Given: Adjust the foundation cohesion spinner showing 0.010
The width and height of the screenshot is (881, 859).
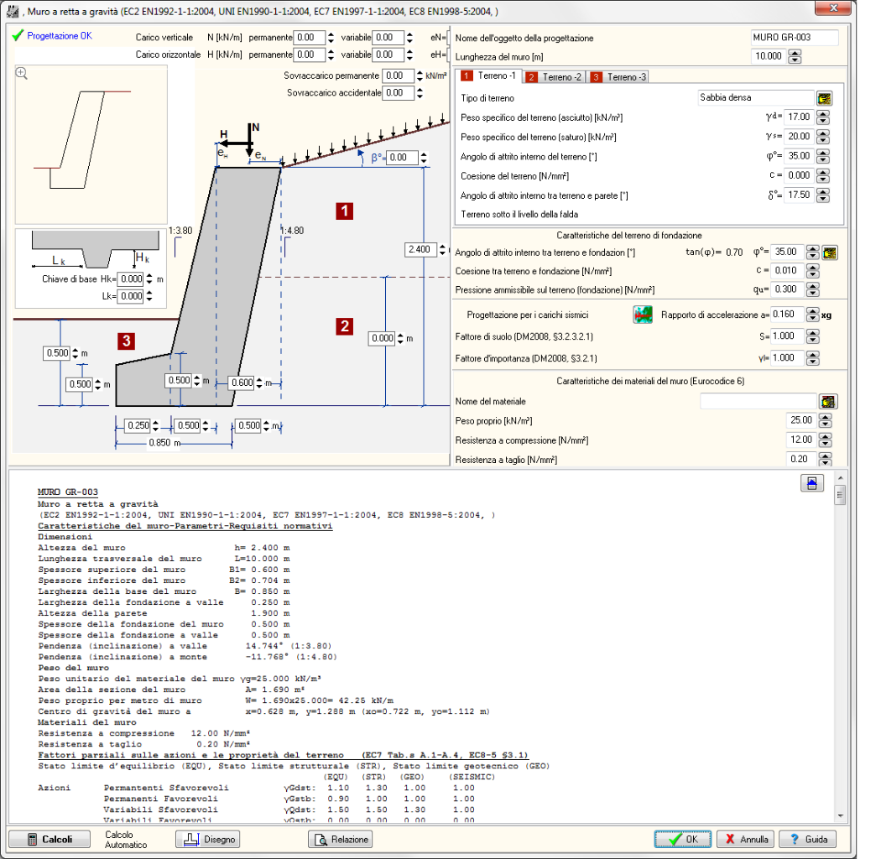Looking at the screenshot, I should click(812, 271).
